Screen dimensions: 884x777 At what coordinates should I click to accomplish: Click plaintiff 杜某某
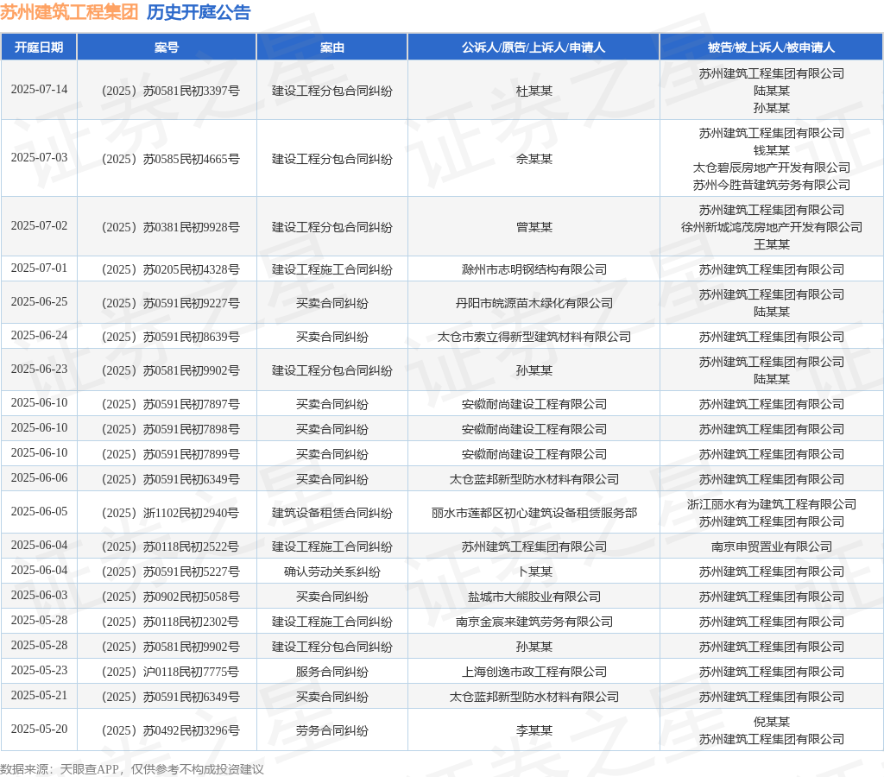tap(534, 91)
